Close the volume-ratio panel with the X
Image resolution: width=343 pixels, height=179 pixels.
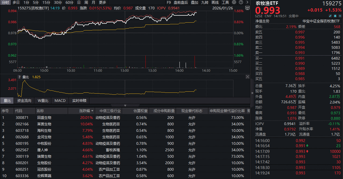pyautogui.click(x=247, y=77)
